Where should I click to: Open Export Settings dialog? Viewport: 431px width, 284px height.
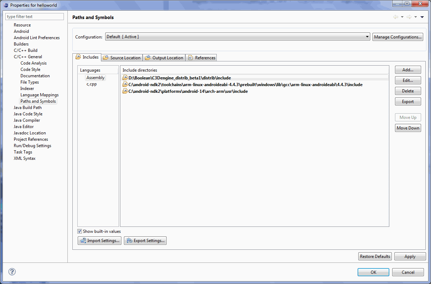145,241
